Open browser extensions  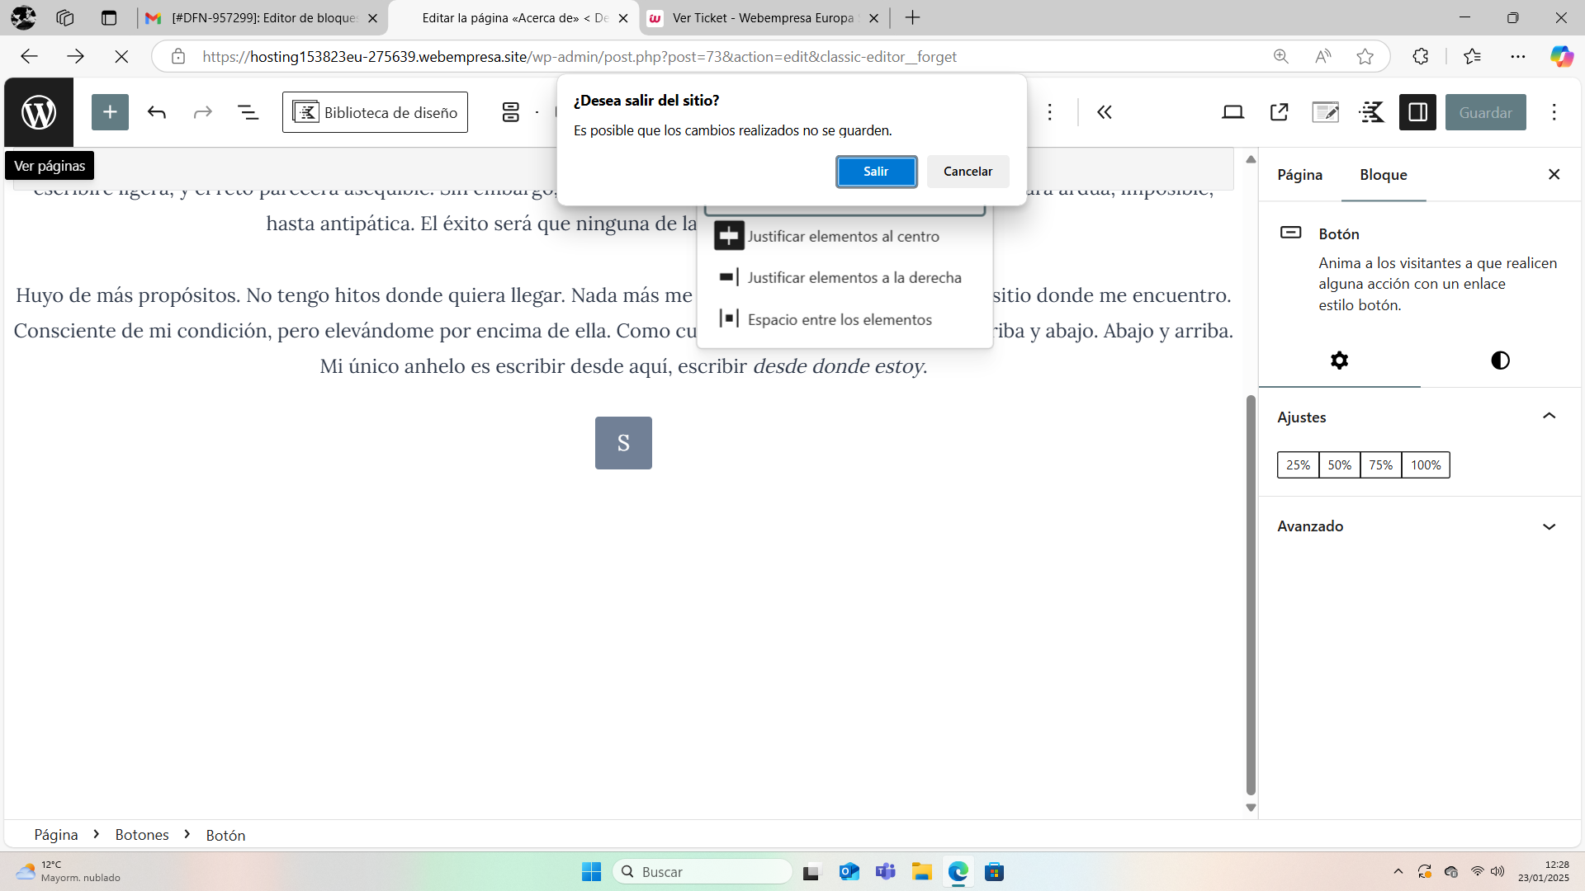click(x=1420, y=56)
